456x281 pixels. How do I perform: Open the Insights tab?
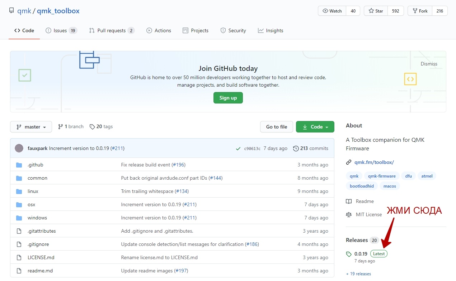271,30
